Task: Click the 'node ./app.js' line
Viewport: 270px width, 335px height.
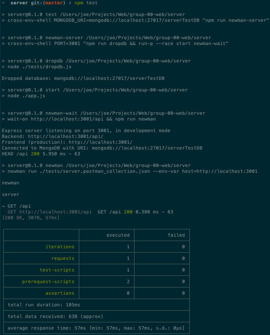Action: 24,96
